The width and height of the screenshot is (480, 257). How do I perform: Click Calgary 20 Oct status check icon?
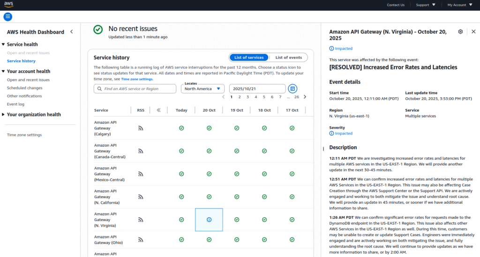tap(209, 128)
